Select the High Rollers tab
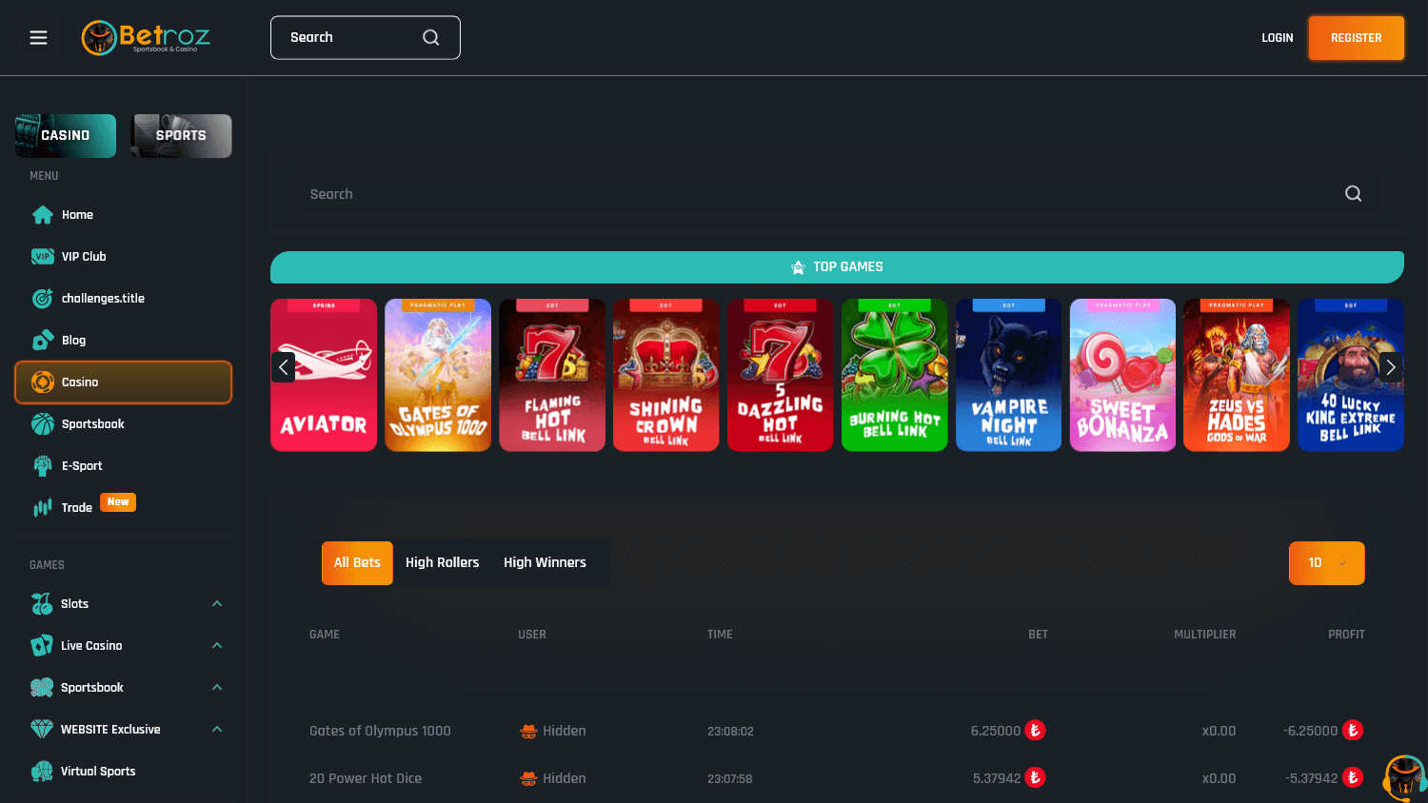The width and height of the screenshot is (1428, 803). coord(443,563)
